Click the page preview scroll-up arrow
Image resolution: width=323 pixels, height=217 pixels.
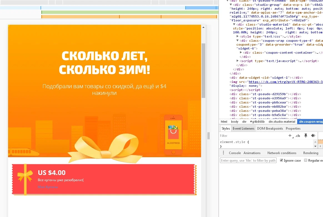(x=203, y=27)
